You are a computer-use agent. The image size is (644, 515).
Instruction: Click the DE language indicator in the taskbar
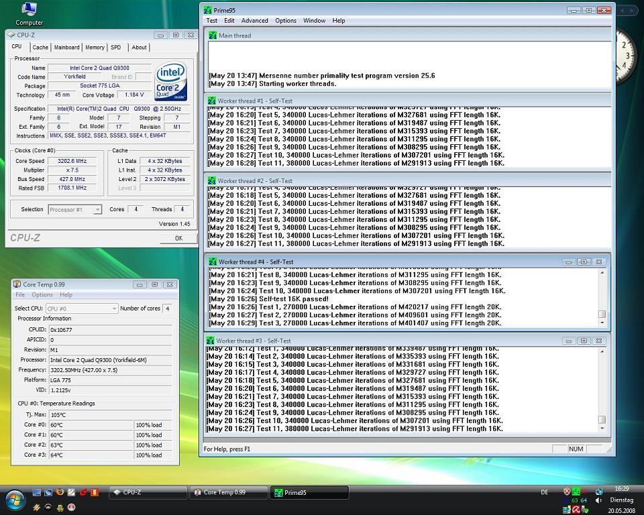(545, 492)
